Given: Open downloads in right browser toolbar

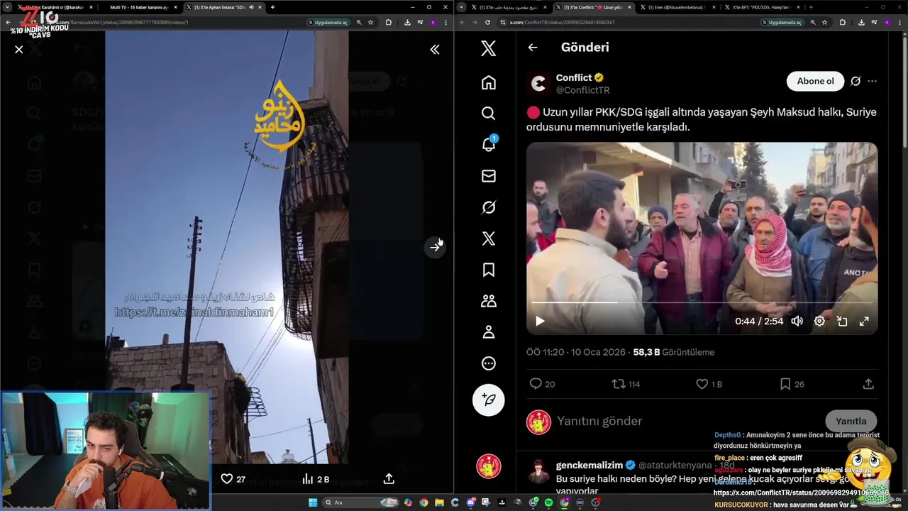Looking at the screenshot, I should pos(860,22).
